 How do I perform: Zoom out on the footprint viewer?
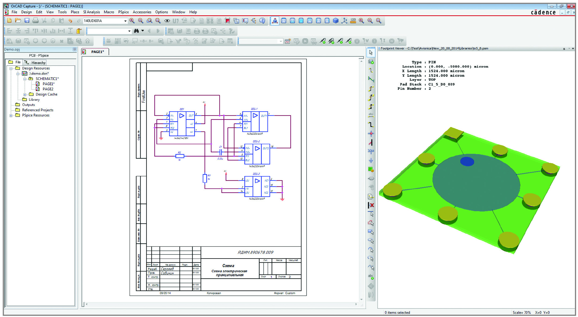(370, 21)
